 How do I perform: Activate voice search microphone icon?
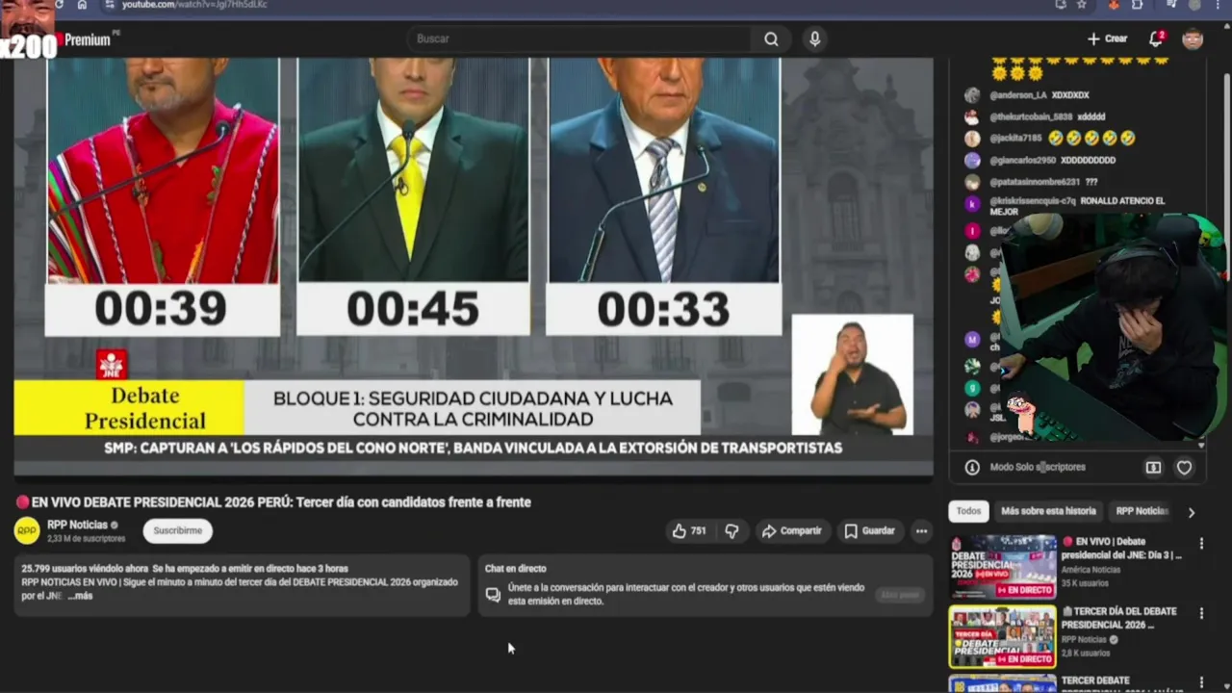pos(815,38)
